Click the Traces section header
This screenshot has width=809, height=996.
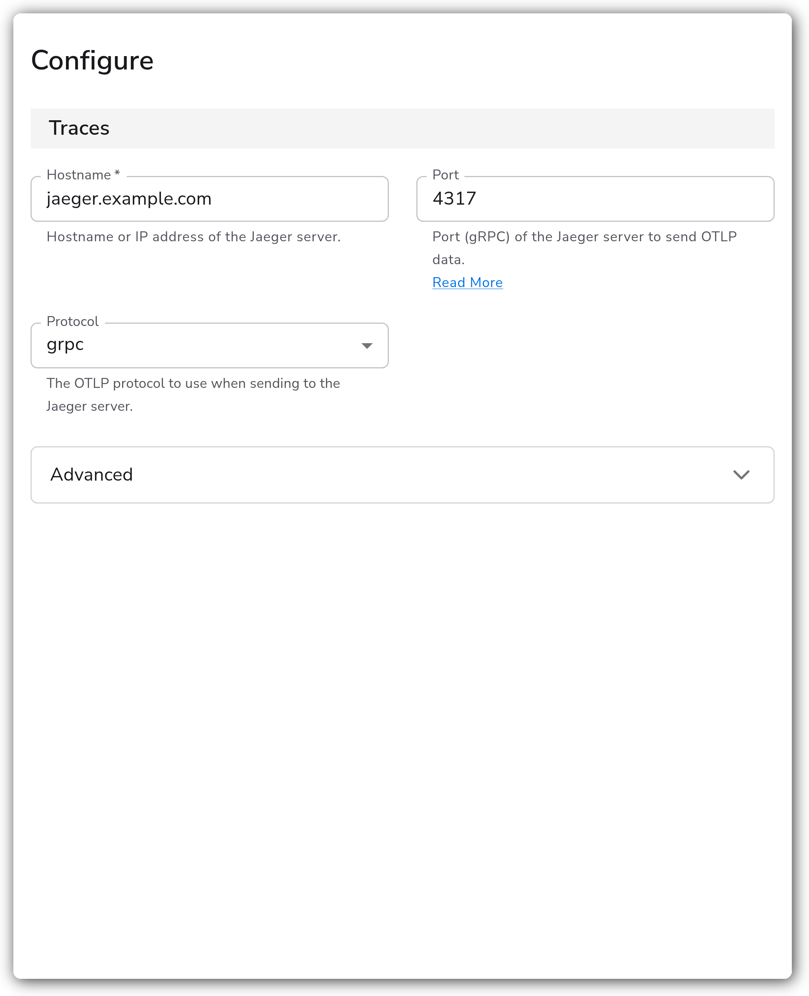click(x=402, y=128)
